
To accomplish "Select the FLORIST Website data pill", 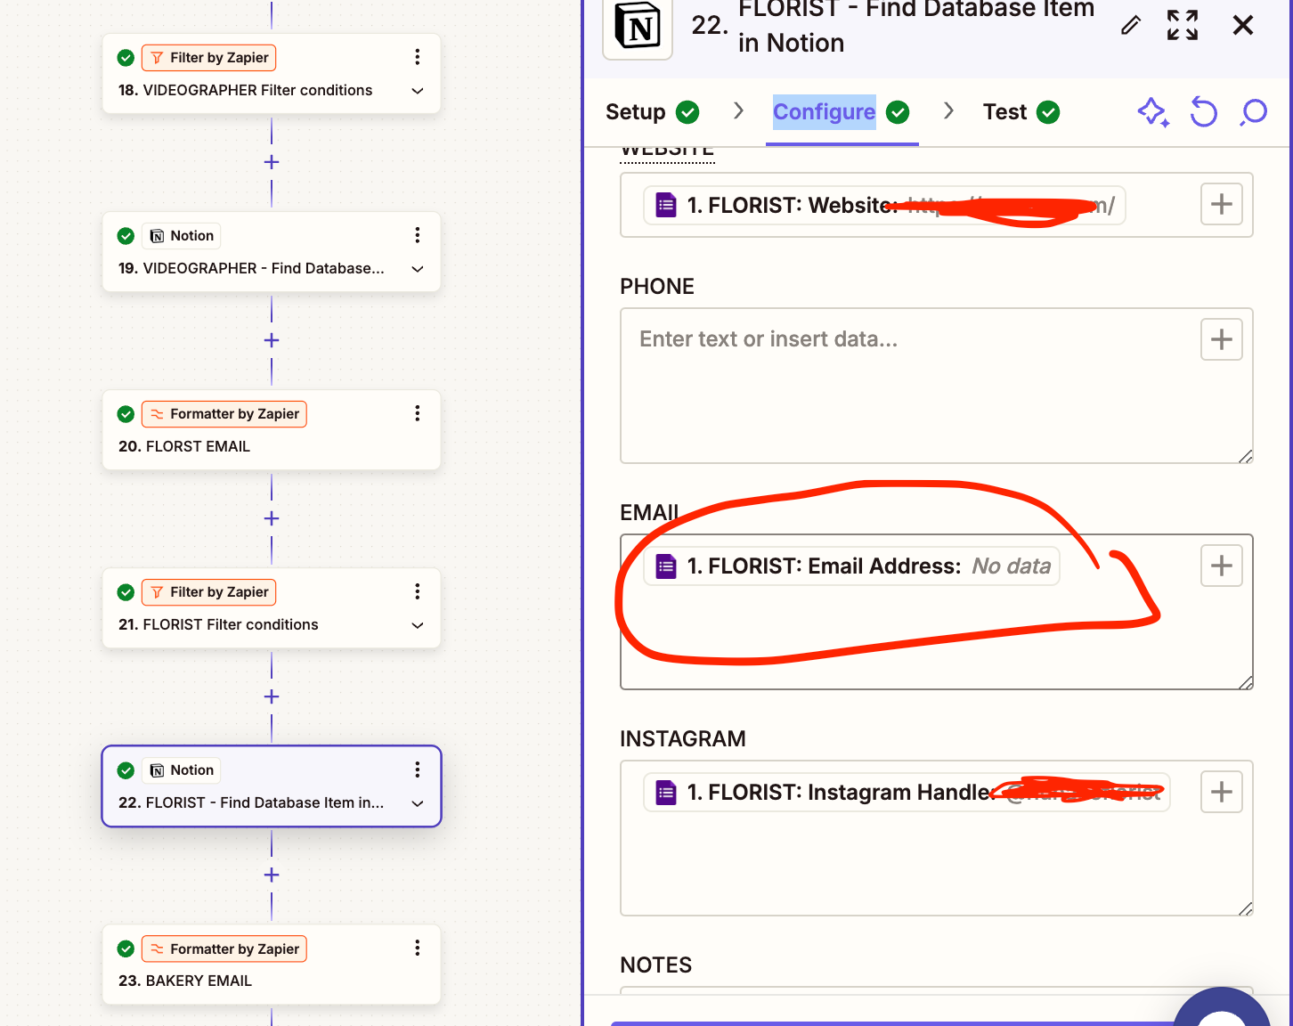I will (x=884, y=206).
